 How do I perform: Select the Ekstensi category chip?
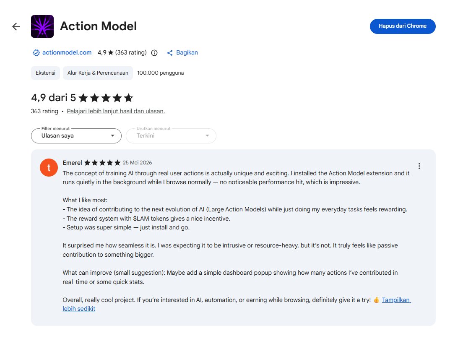(45, 73)
